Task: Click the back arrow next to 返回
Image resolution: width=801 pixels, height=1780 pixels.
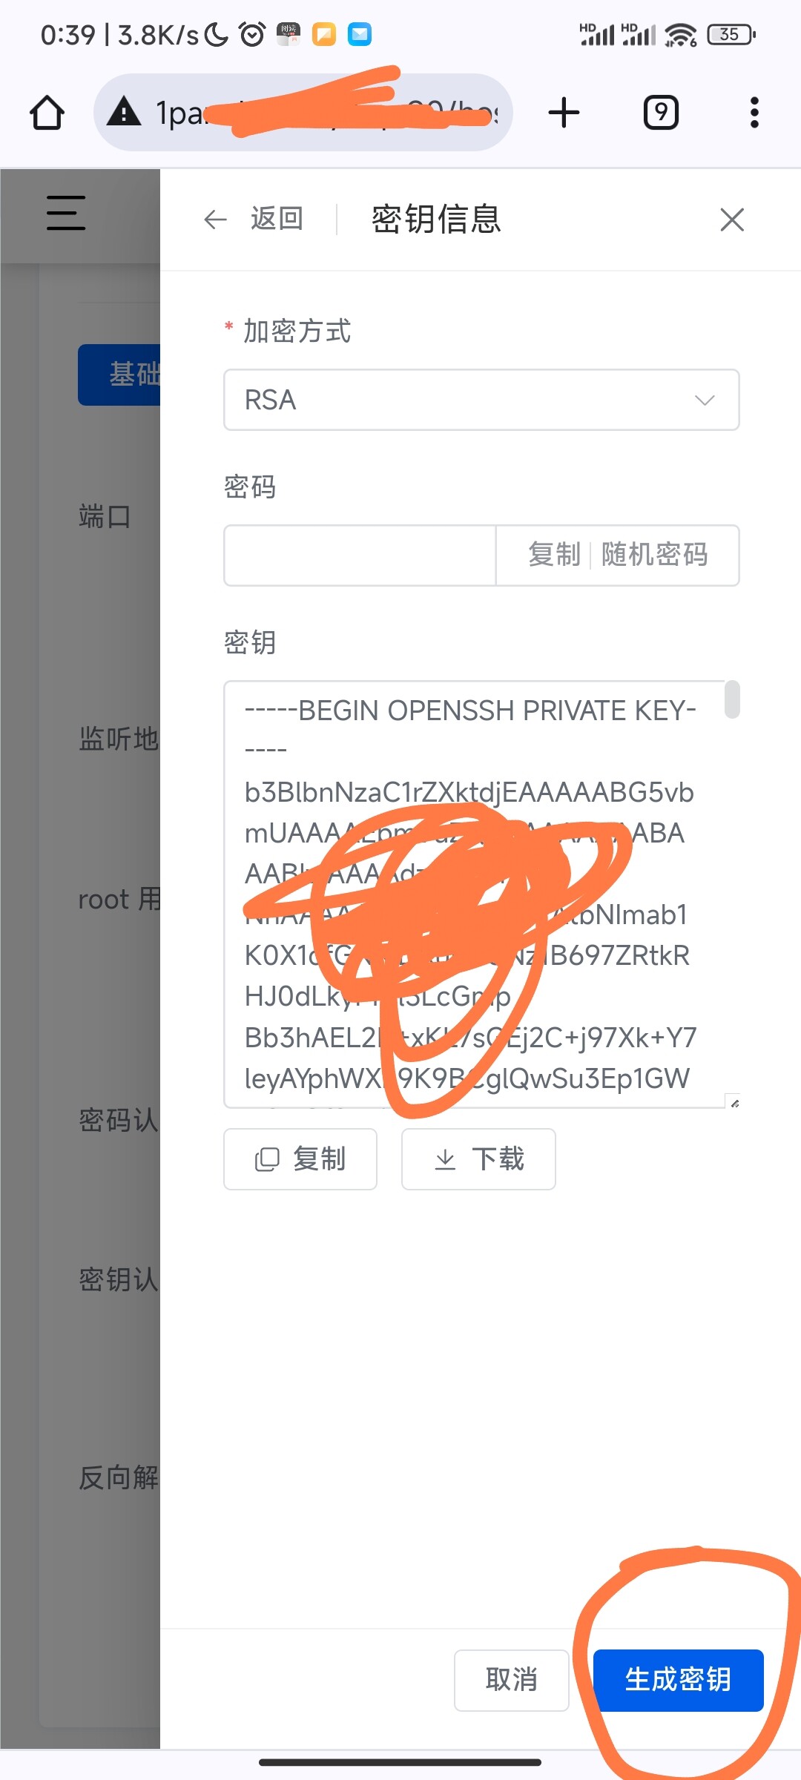Action: (x=215, y=219)
